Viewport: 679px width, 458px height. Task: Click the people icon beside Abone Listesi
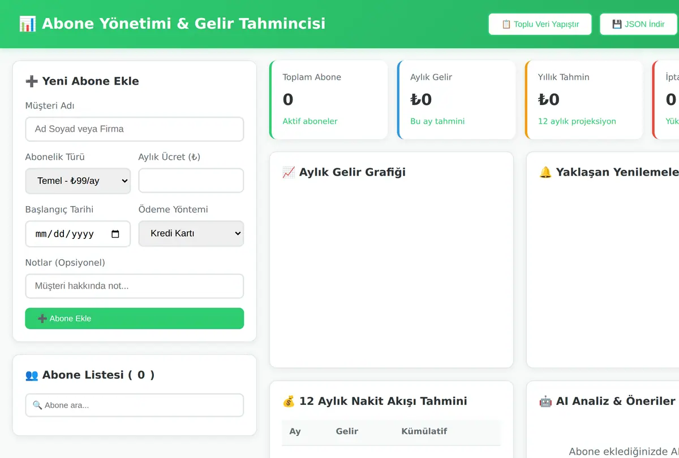[x=32, y=375]
